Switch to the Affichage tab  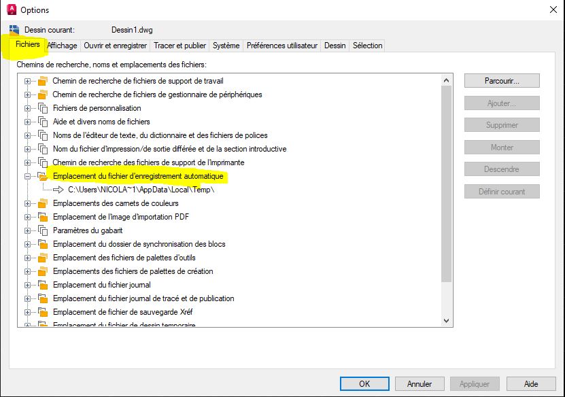62,46
